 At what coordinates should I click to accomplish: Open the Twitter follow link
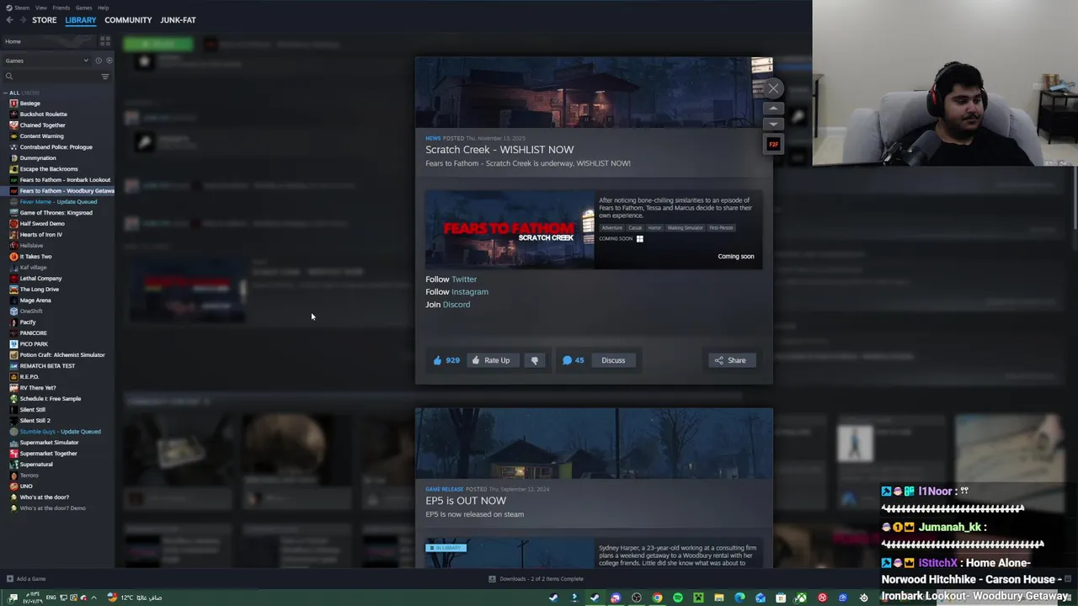[x=464, y=279]
